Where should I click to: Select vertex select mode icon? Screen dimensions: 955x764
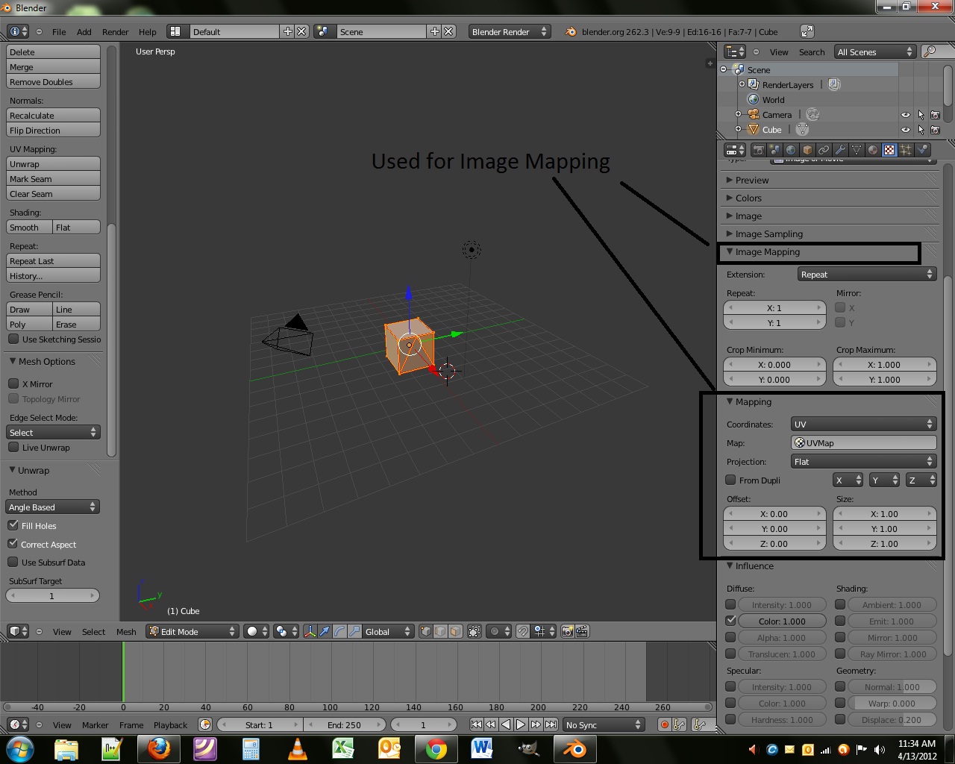426,631
